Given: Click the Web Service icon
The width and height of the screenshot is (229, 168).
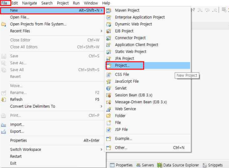Looking at the screenshot, I should [x=109, y=109].
